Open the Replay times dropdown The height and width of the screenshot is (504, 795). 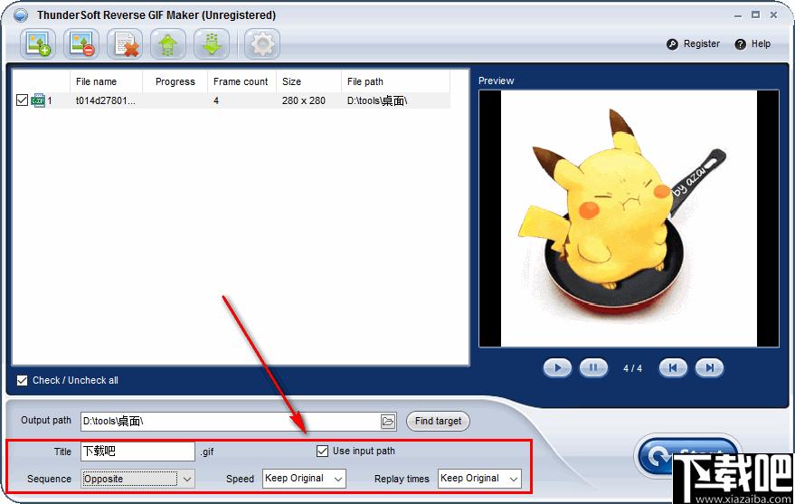pos(479,479)
